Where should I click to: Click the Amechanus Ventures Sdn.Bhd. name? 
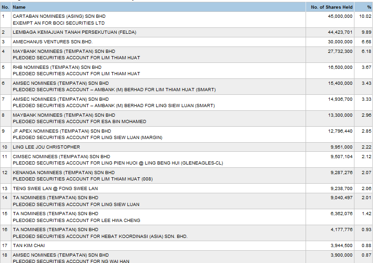point(53,42)
